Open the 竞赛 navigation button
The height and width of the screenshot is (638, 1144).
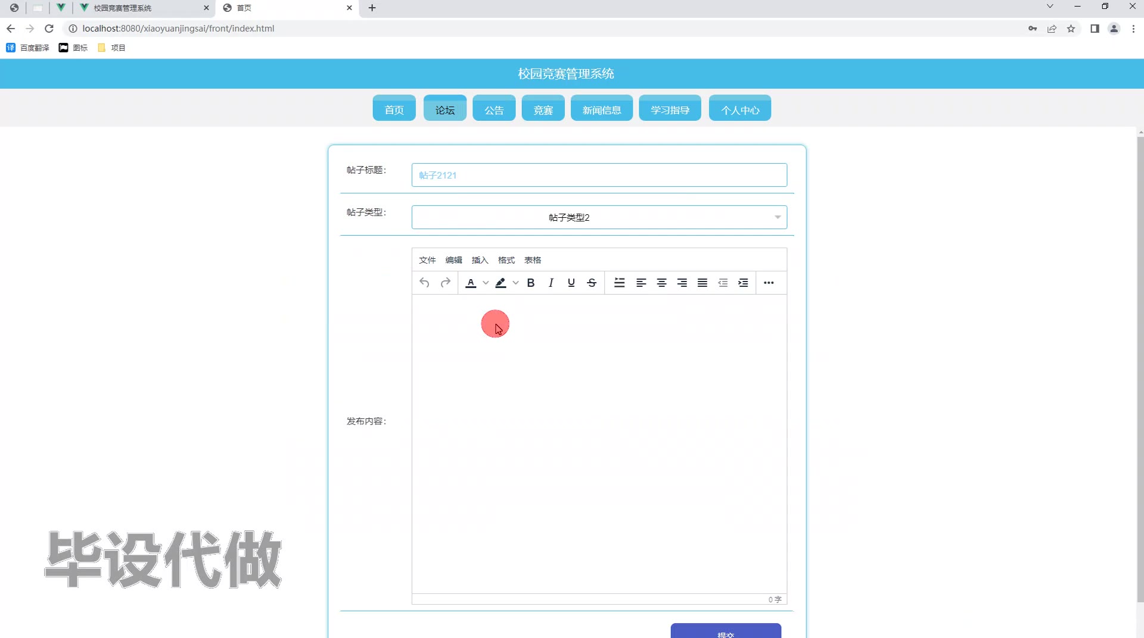tap(543, 108)
